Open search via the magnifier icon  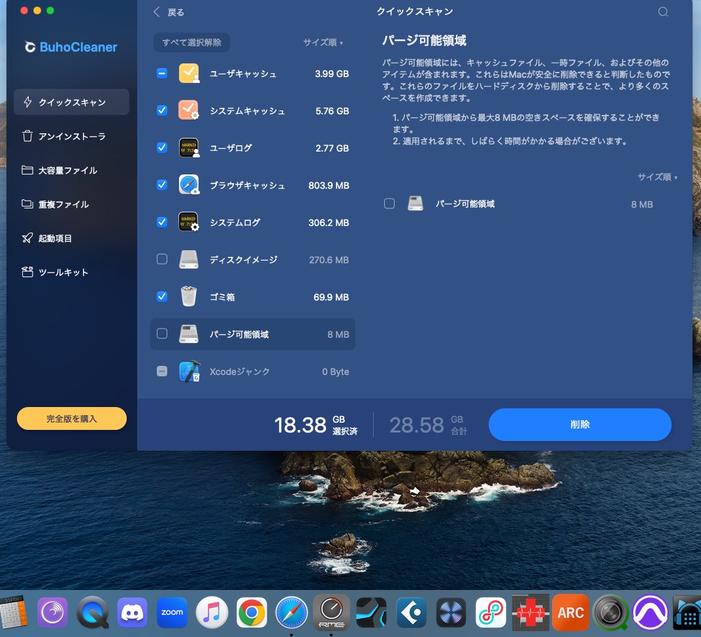click(x=663, y=11)
